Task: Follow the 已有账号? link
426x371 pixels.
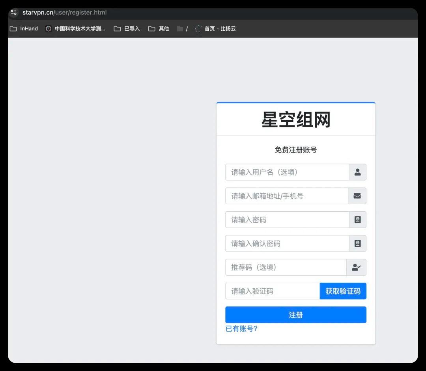Action: point(241,329)
